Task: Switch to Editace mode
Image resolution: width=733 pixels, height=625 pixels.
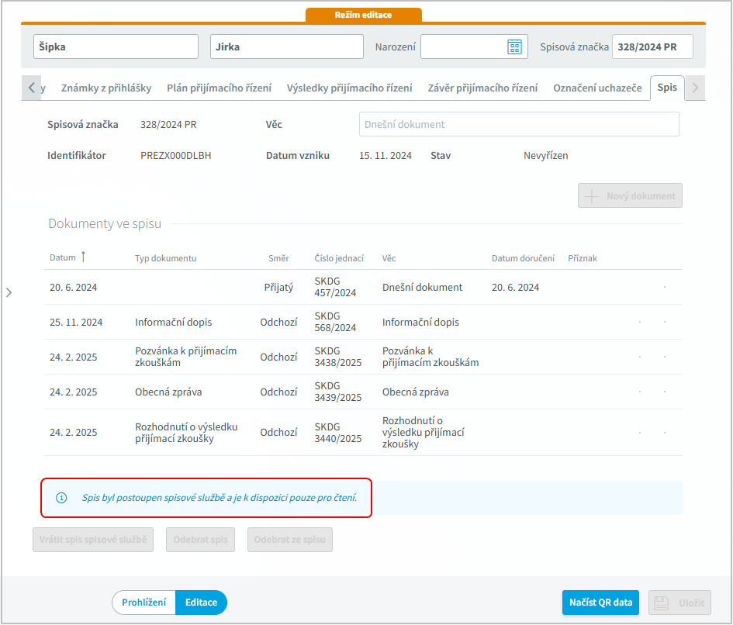Action: click(201, 603)
